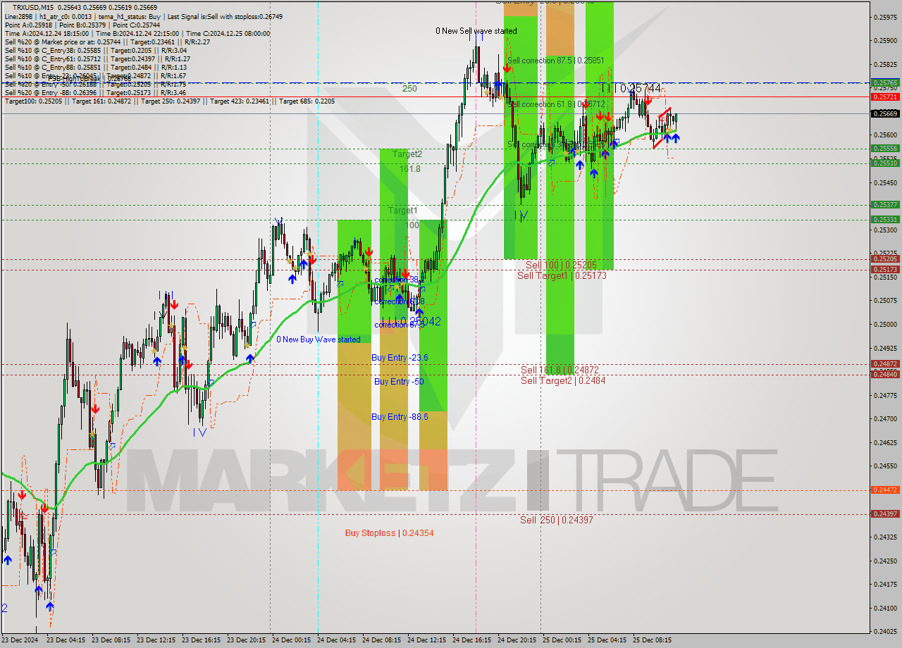This screenshot has width=902, height=648.
Task: Click the 'Buy Entry -50' label
Action: click(x=399, y=382)
